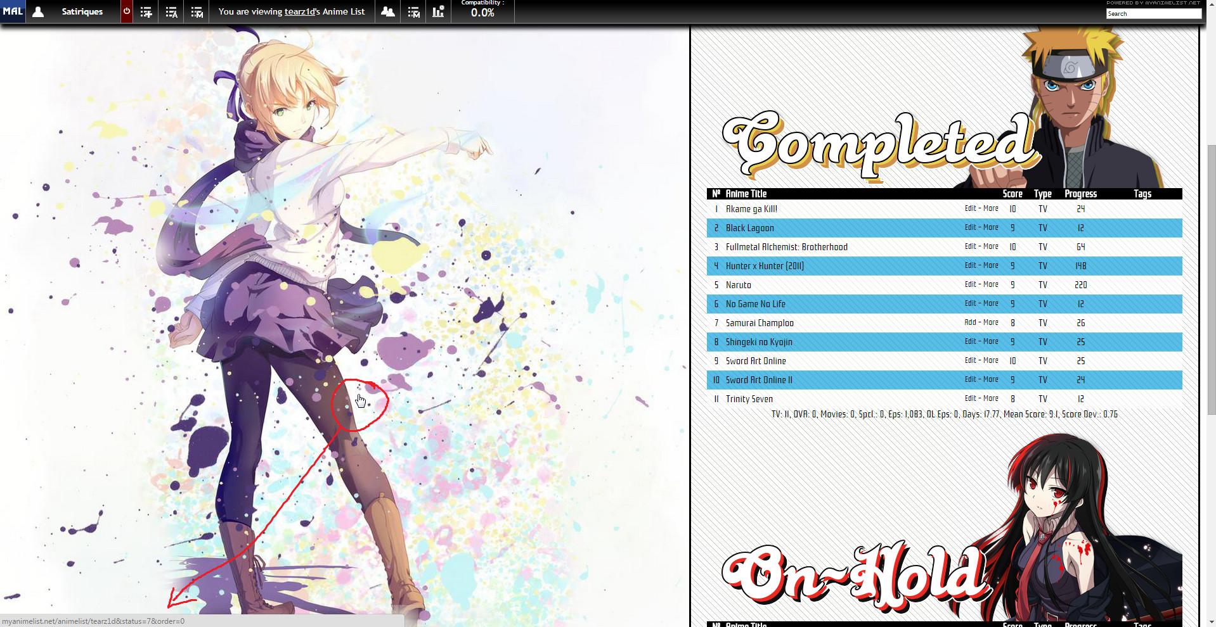The width and height of the screenshot is (1216, 627).
Task: Click the Completed list statistics summary line
Action: [945, 414]
